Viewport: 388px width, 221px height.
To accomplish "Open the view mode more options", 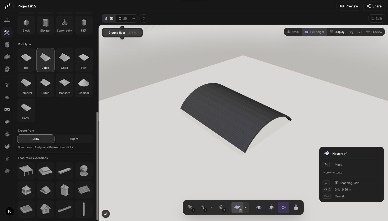I will coord(133,18).
